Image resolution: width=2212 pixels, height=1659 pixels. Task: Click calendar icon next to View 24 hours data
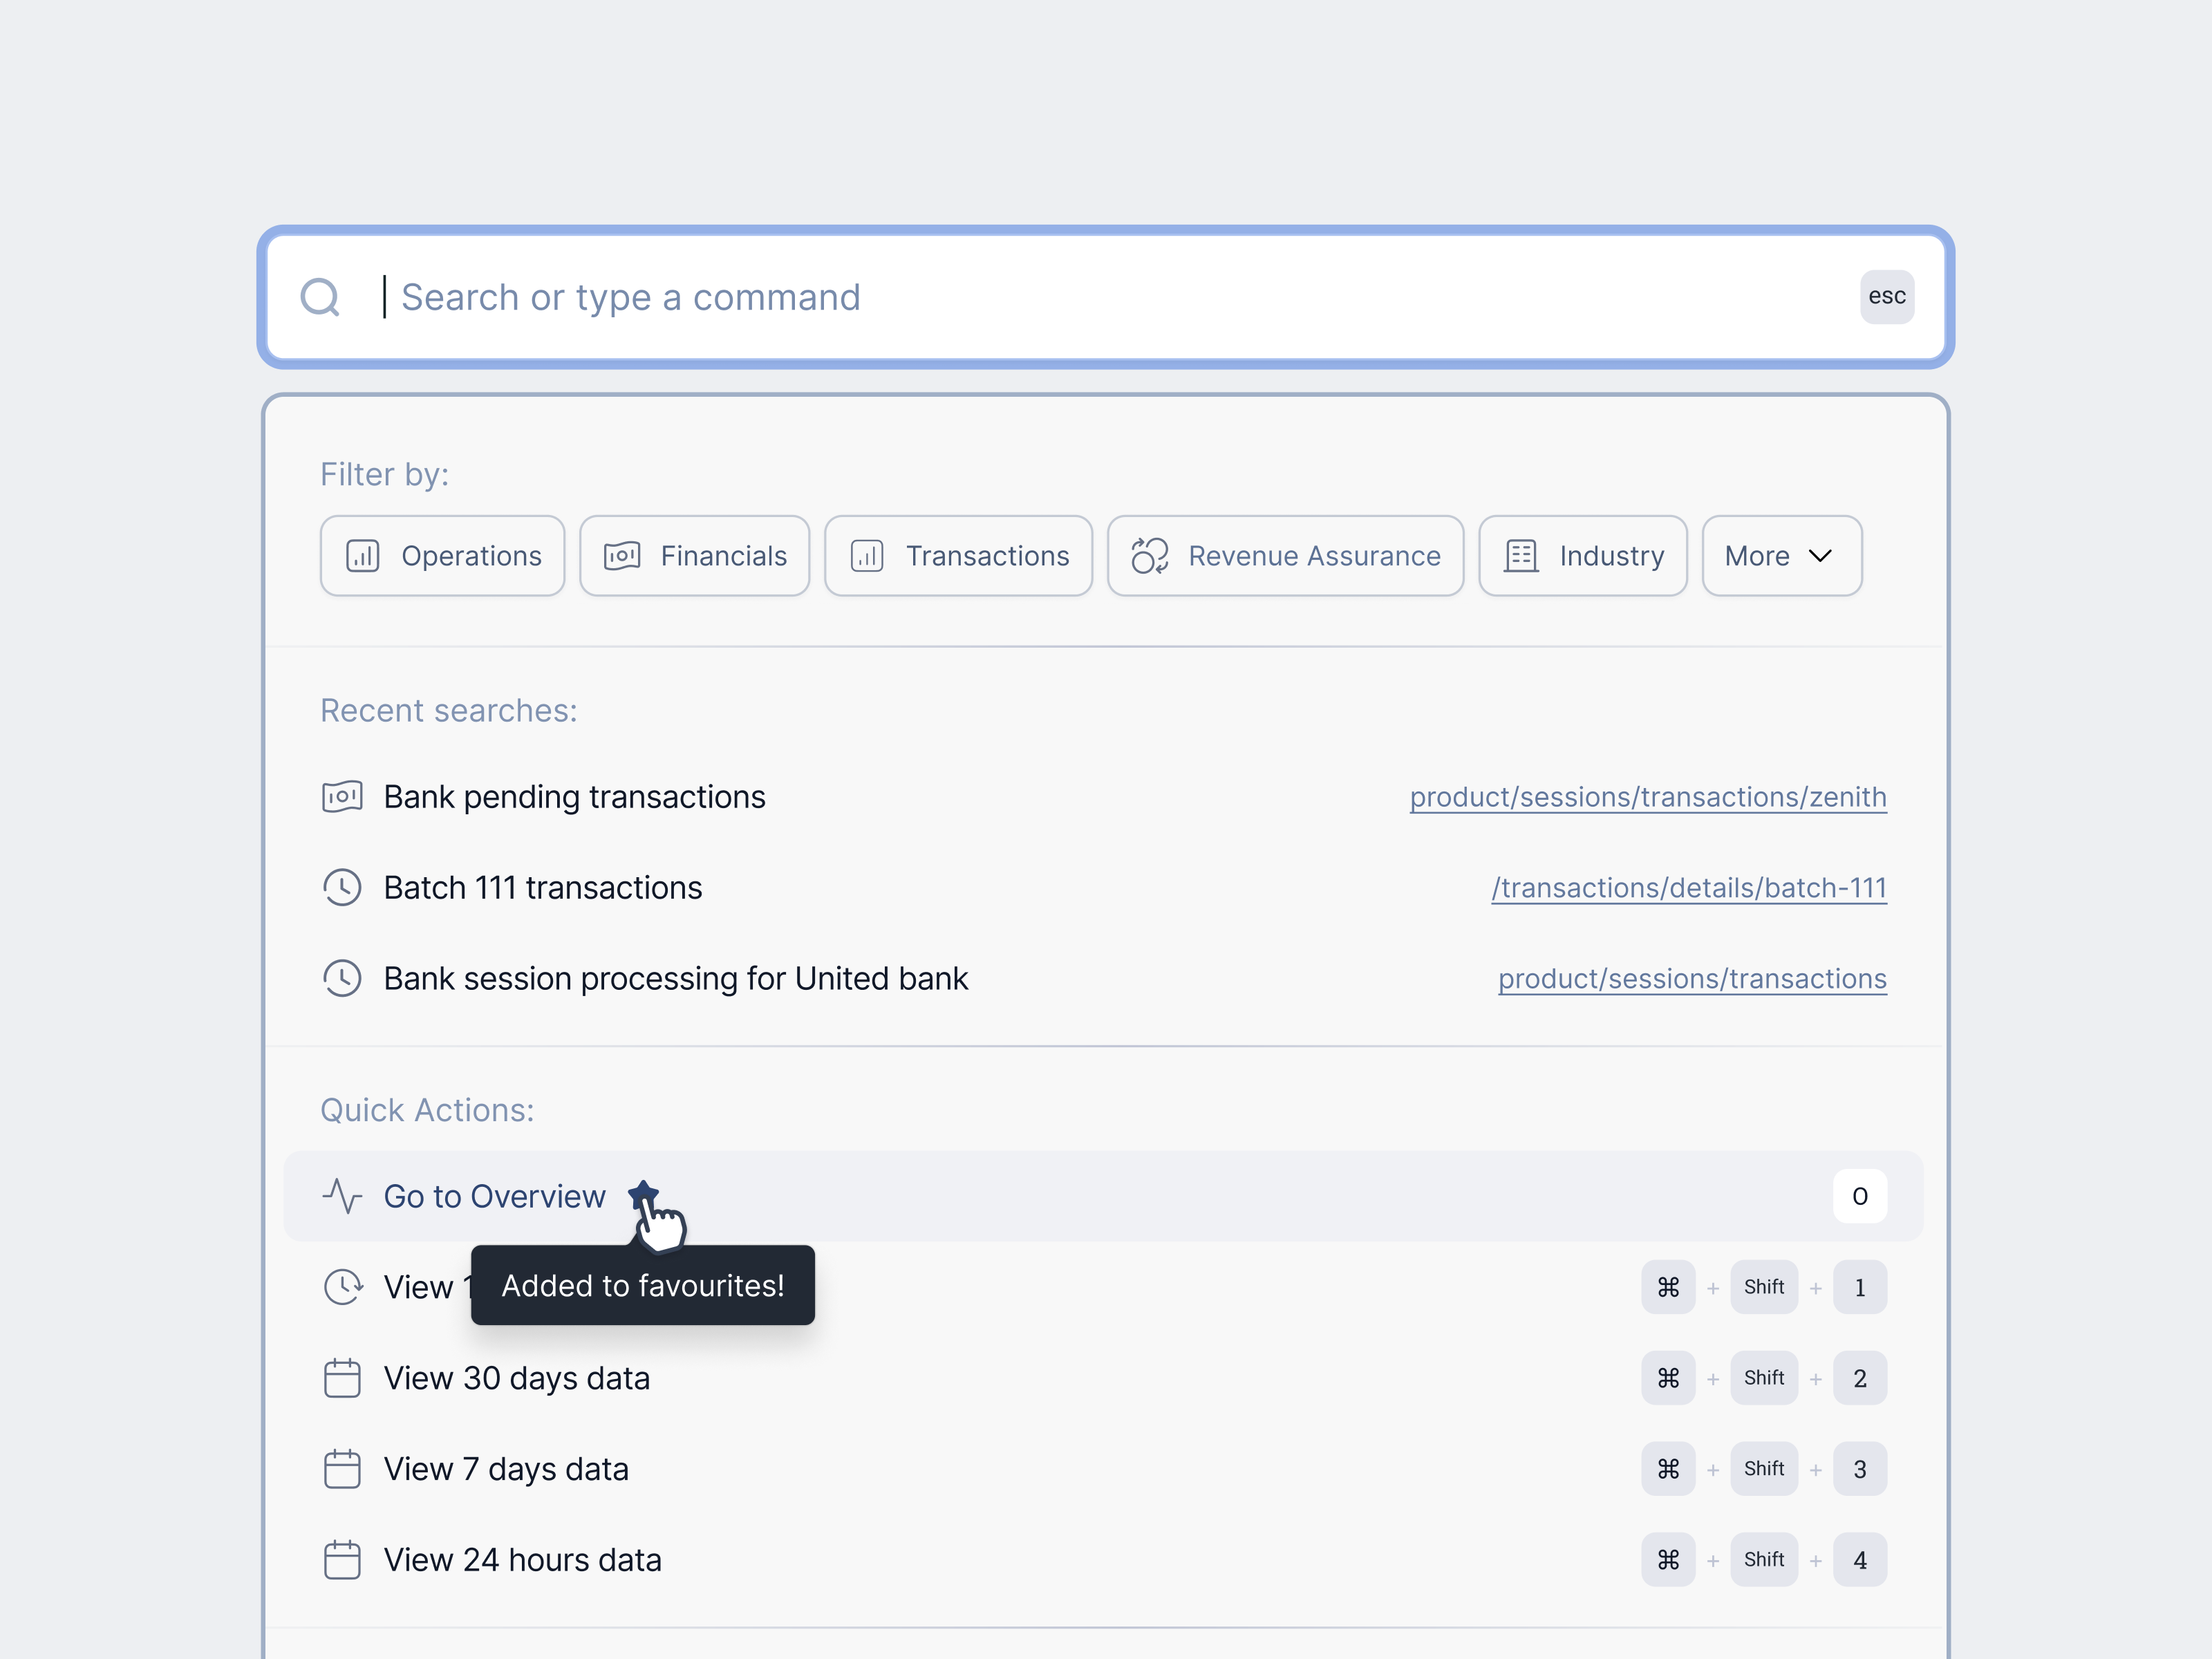point(342,1560)
